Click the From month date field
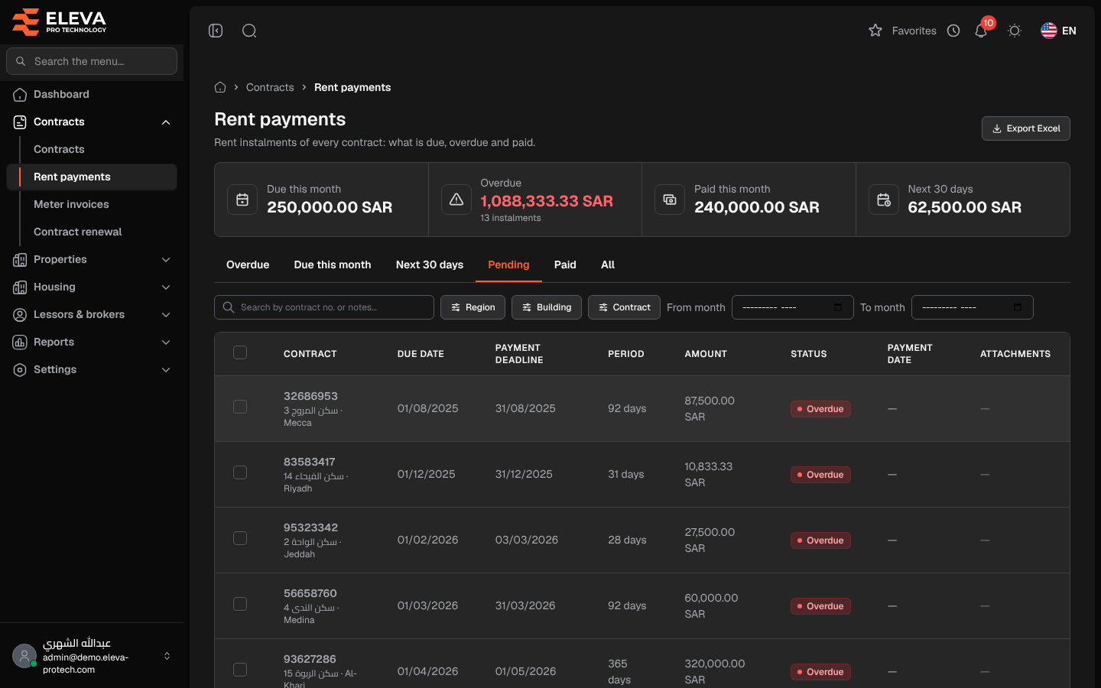 [793, 307]
